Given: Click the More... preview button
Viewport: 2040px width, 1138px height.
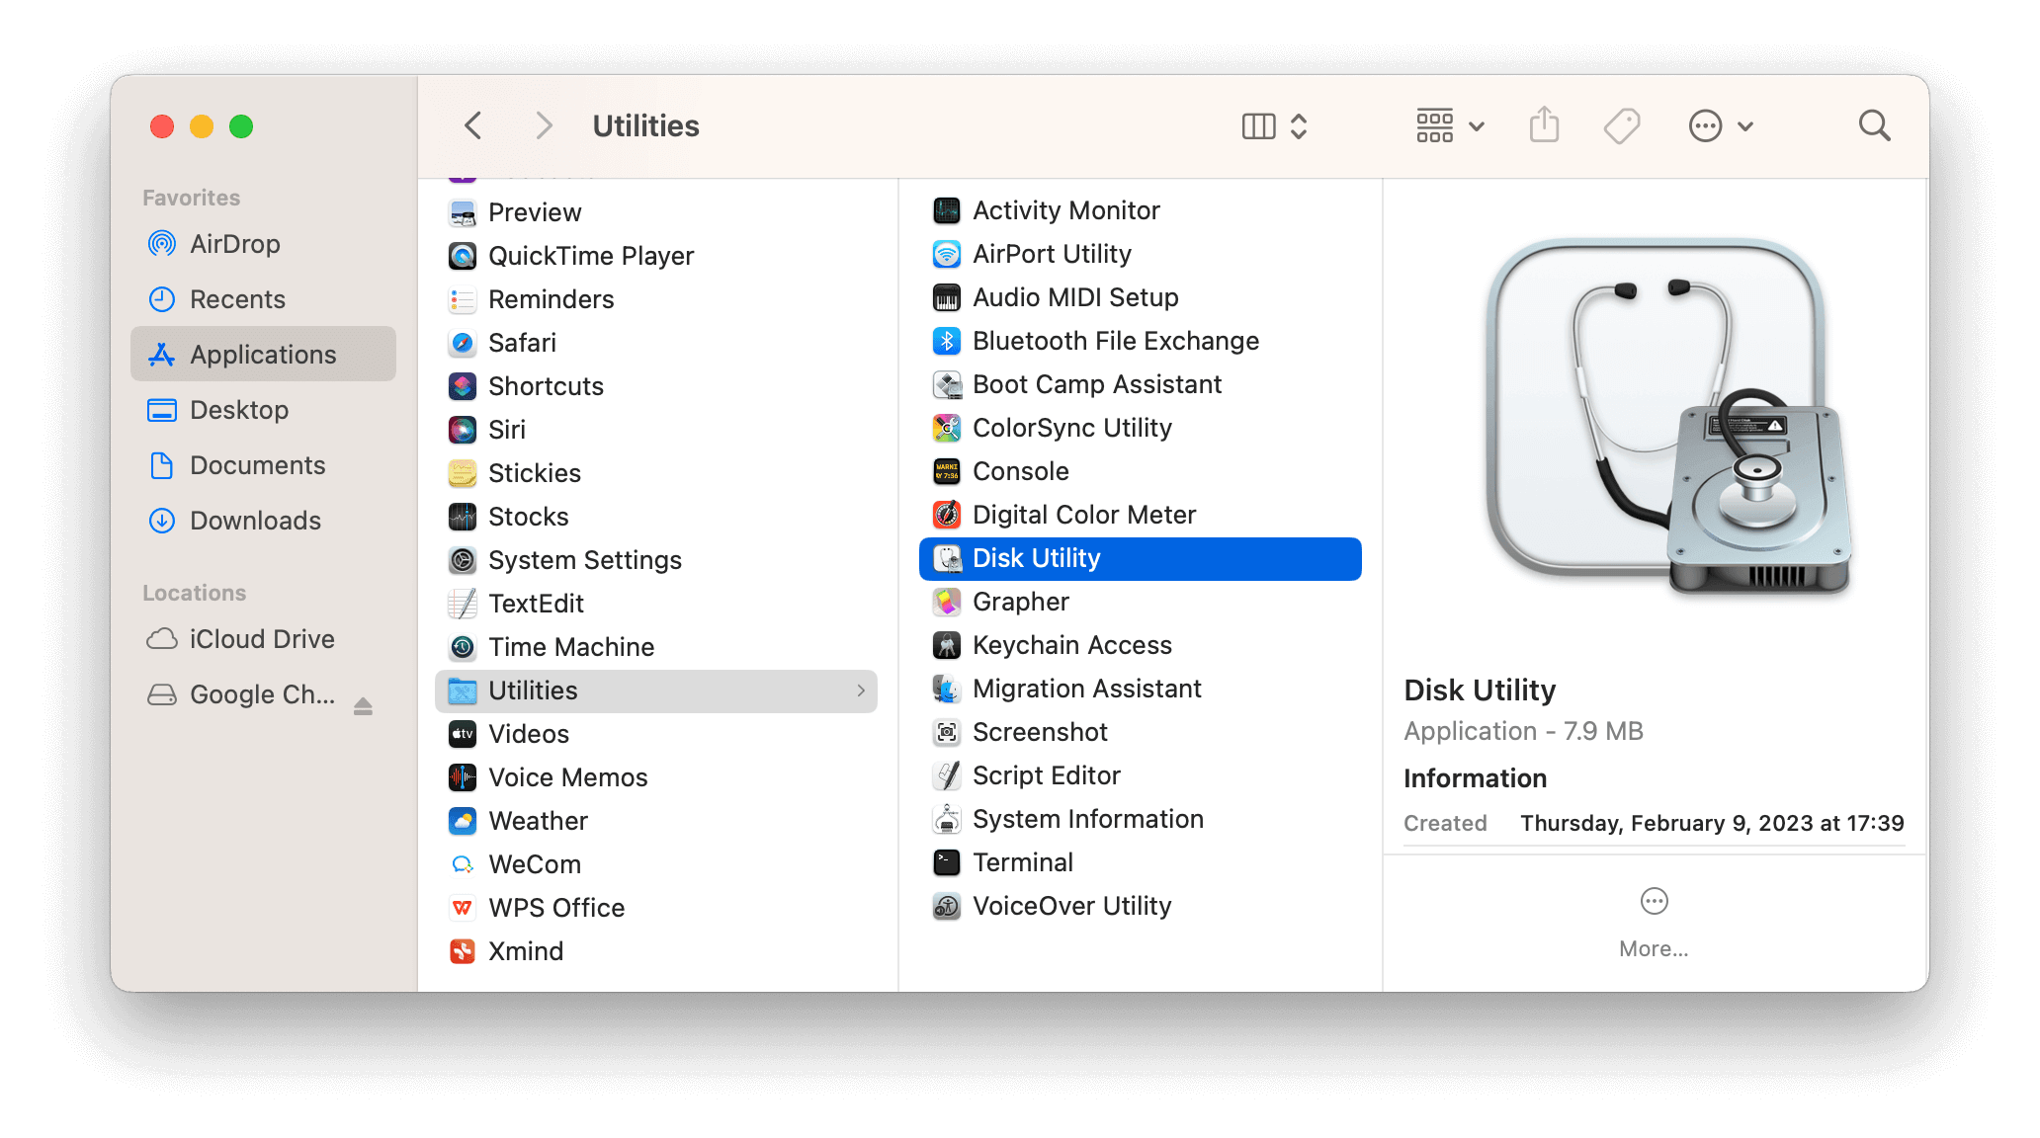Looking at the screenshot, I should point(1654,948).
